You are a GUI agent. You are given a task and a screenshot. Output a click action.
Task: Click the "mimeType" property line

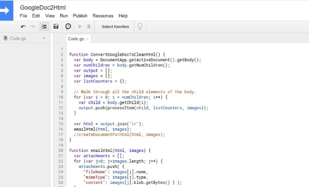pos(116,177)
